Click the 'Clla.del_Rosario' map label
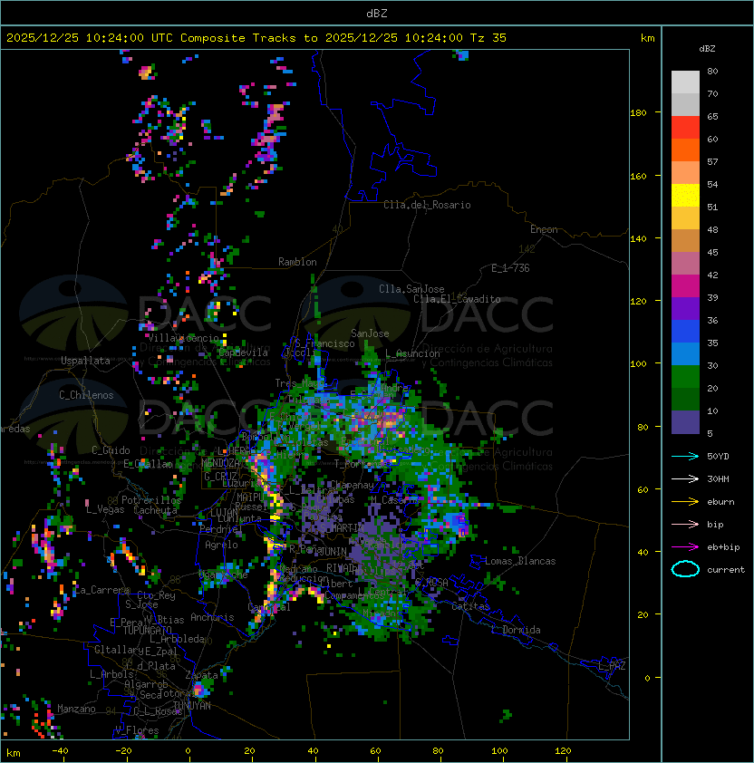 (x=427, y=205)
